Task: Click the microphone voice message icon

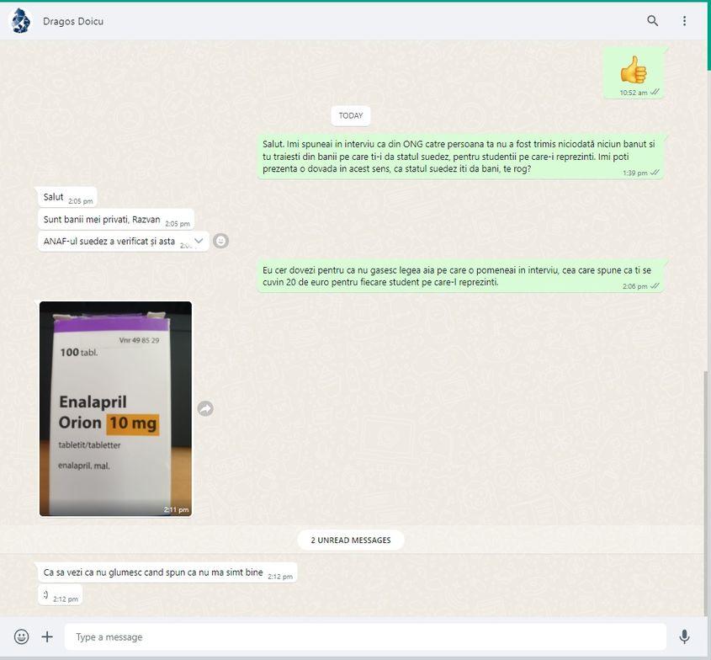Action: (x=684, y=636)
